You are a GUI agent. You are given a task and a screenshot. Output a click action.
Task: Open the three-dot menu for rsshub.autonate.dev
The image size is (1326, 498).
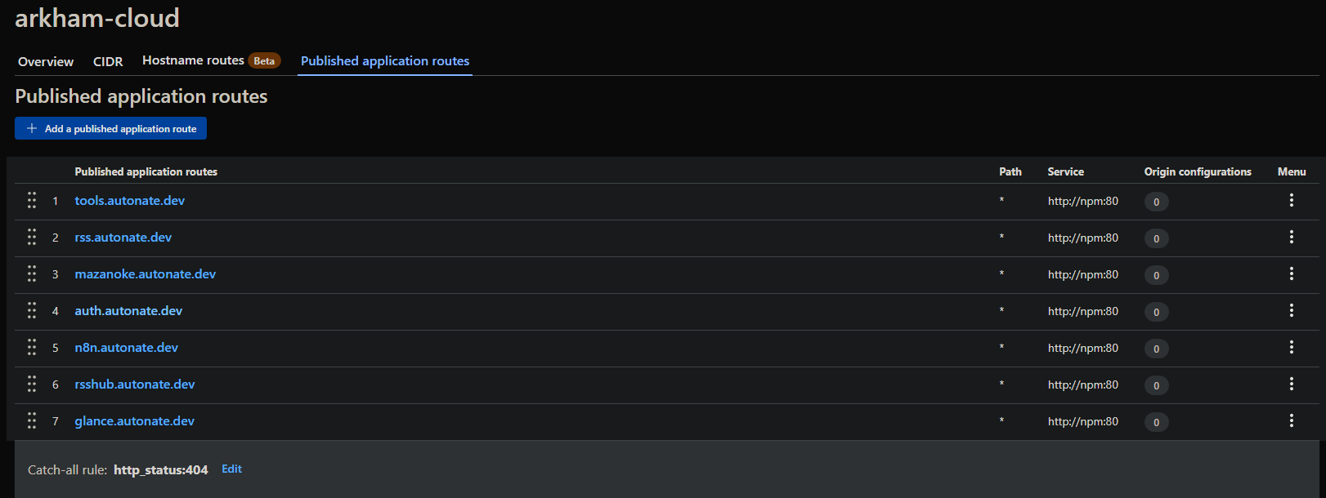[1291, 384]
